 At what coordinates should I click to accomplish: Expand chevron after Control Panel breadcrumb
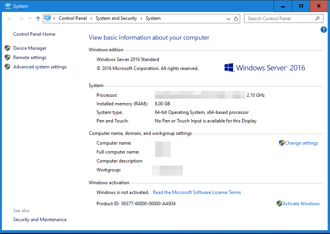91,19
